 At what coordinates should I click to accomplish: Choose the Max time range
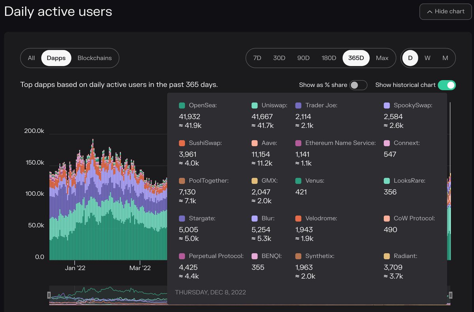coord(382,58)
